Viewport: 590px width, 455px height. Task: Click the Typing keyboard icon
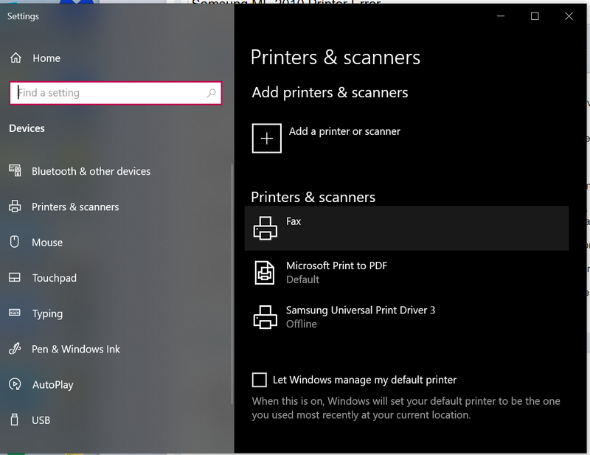[15, 313]
